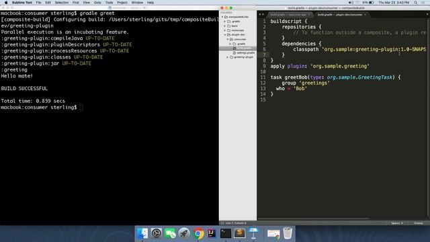Image resolution: width=430 pixels, height=242 pixels.
Task: Click the volume icon in menu bar
Action: coord(351,3)
